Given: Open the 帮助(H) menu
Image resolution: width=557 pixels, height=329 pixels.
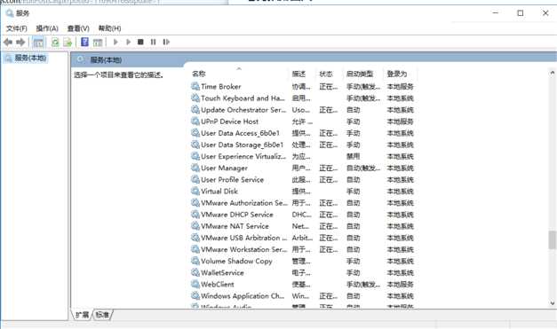Looking at the screenshot, I should (x=109, y=28).
